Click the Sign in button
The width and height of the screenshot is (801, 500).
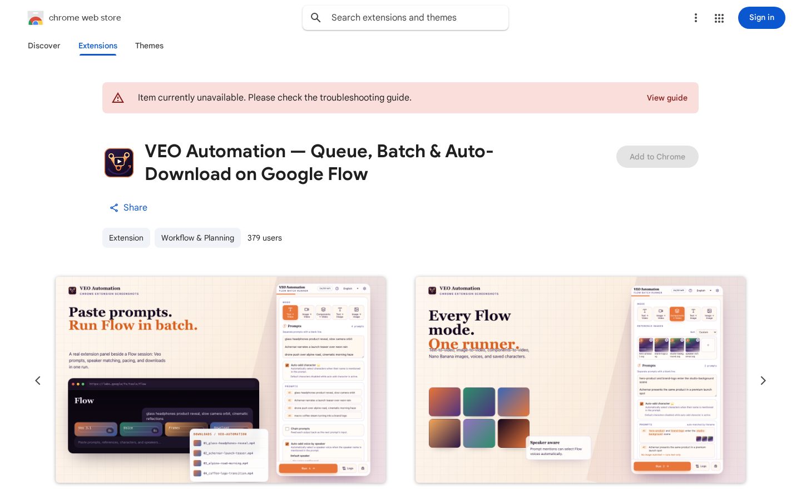[x=762, y=18]
